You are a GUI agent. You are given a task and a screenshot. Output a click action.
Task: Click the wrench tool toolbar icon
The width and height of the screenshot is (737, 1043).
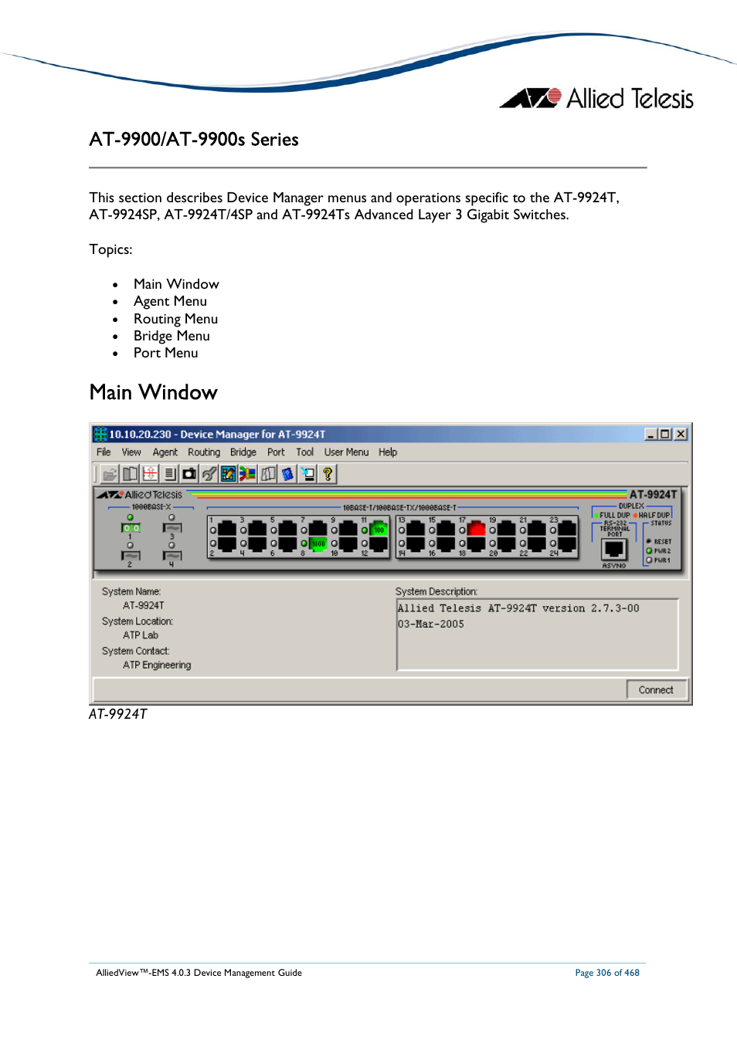[x=209, y=474]
